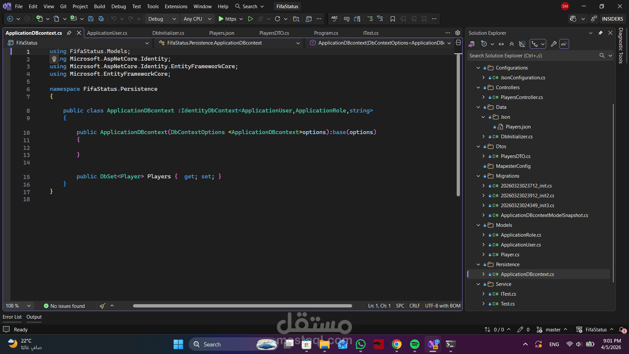Open Properties wrench icon in Solution Explorer
629x354 pixels.
click(554, 44)
